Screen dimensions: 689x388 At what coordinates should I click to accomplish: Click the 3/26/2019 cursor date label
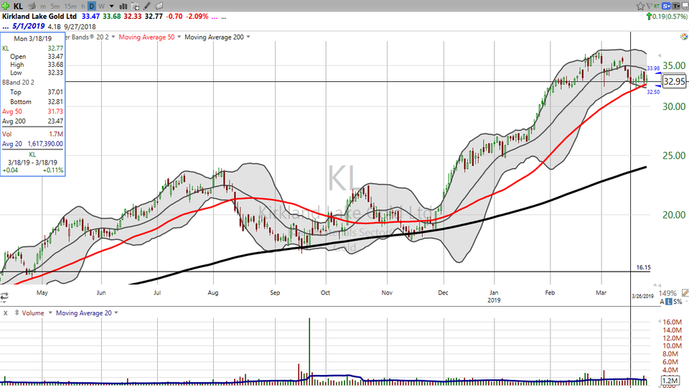point(642,296)
